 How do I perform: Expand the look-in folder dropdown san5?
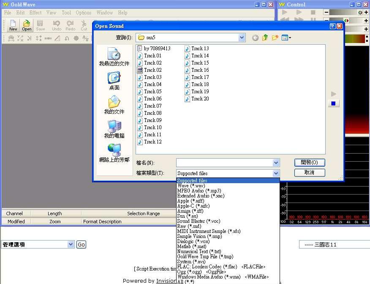[x=242, y=38]
